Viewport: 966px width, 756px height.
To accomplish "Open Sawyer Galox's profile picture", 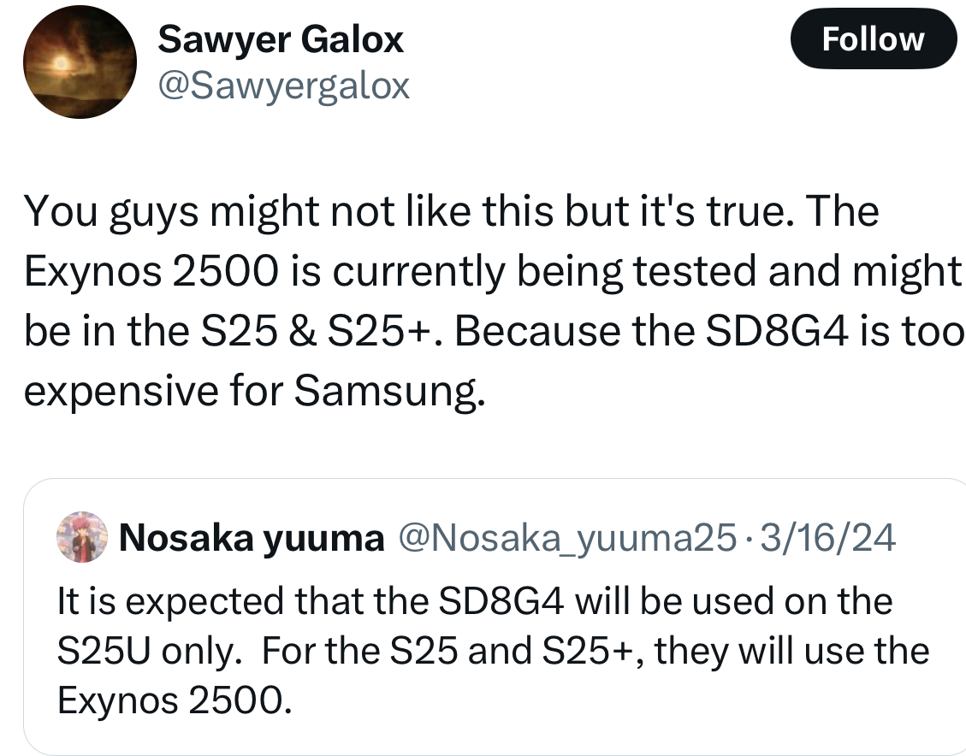I will point(80,62).
